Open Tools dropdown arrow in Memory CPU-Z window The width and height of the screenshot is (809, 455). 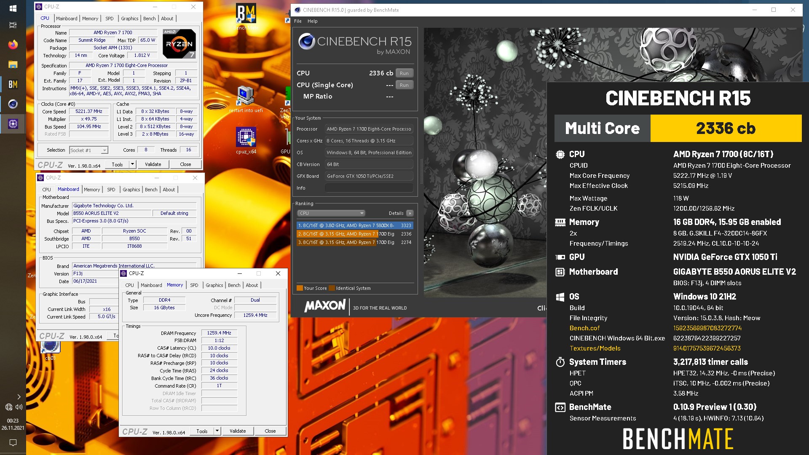coord(217,431)
